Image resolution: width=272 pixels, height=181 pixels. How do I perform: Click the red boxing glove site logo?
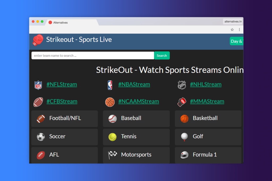[38, 40]
